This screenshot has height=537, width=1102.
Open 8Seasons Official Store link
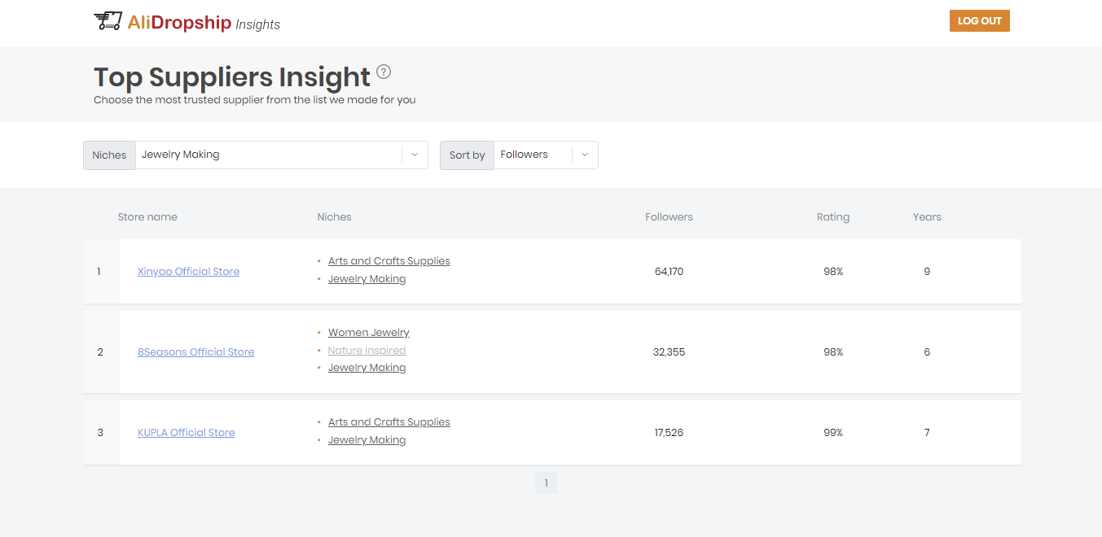pyautogui.click(x=195, y=352)
